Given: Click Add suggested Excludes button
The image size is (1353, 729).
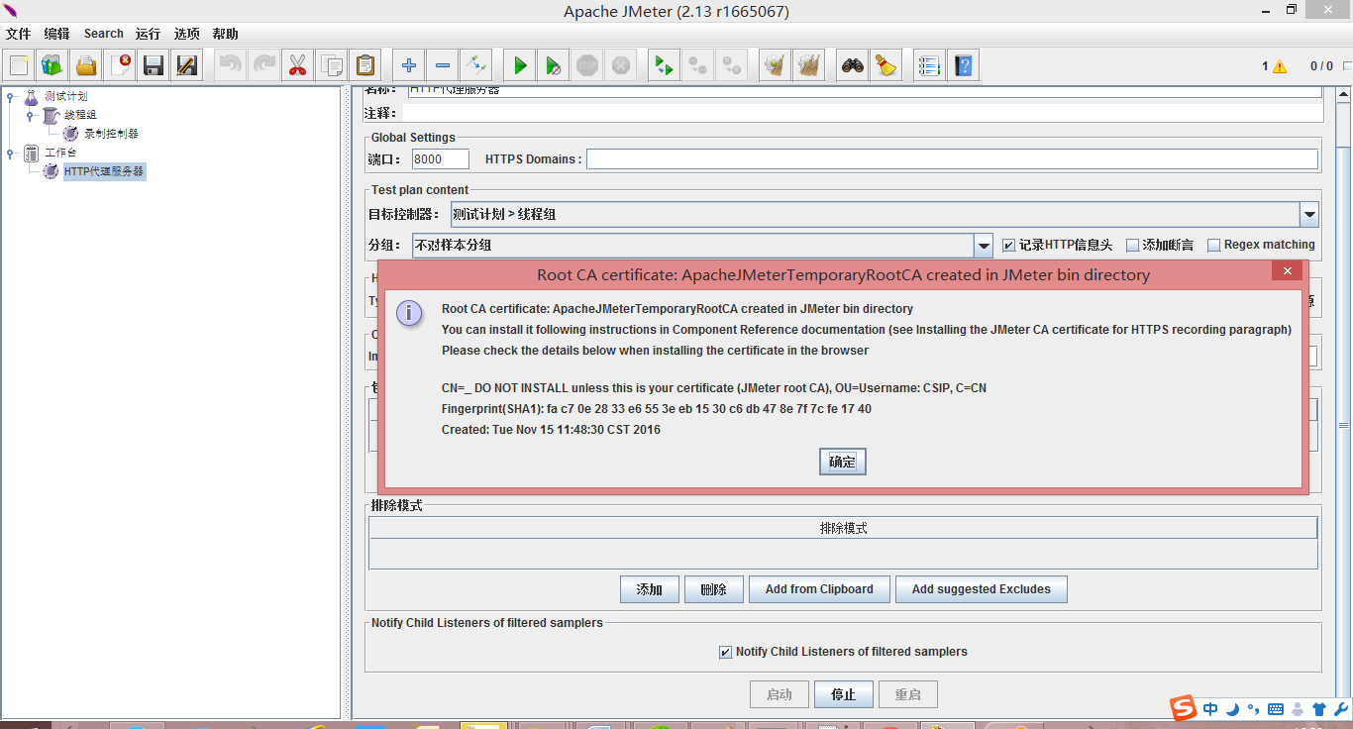Looking at the screenshot, I should coord(982,589).
